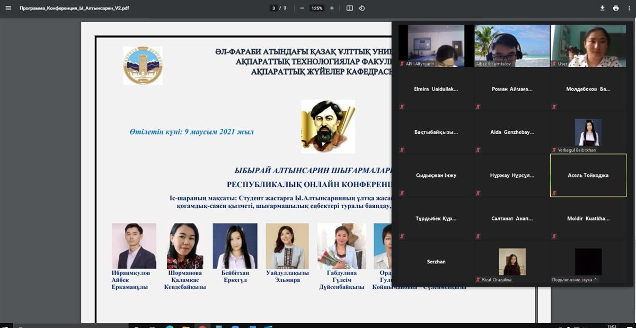Print the PDF document
This screenshot has height=328, width=636.
tap(616, 8)
